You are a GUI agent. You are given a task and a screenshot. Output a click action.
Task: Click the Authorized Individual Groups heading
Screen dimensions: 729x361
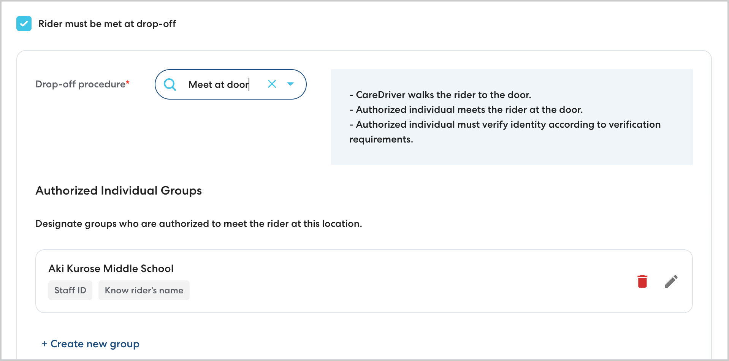(119, 190)
